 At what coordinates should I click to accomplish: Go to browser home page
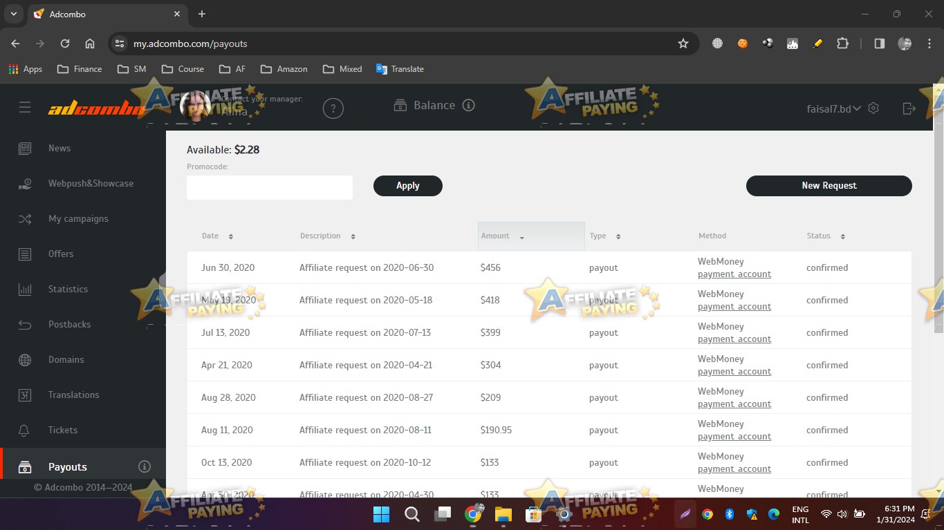tap(90, 44)
